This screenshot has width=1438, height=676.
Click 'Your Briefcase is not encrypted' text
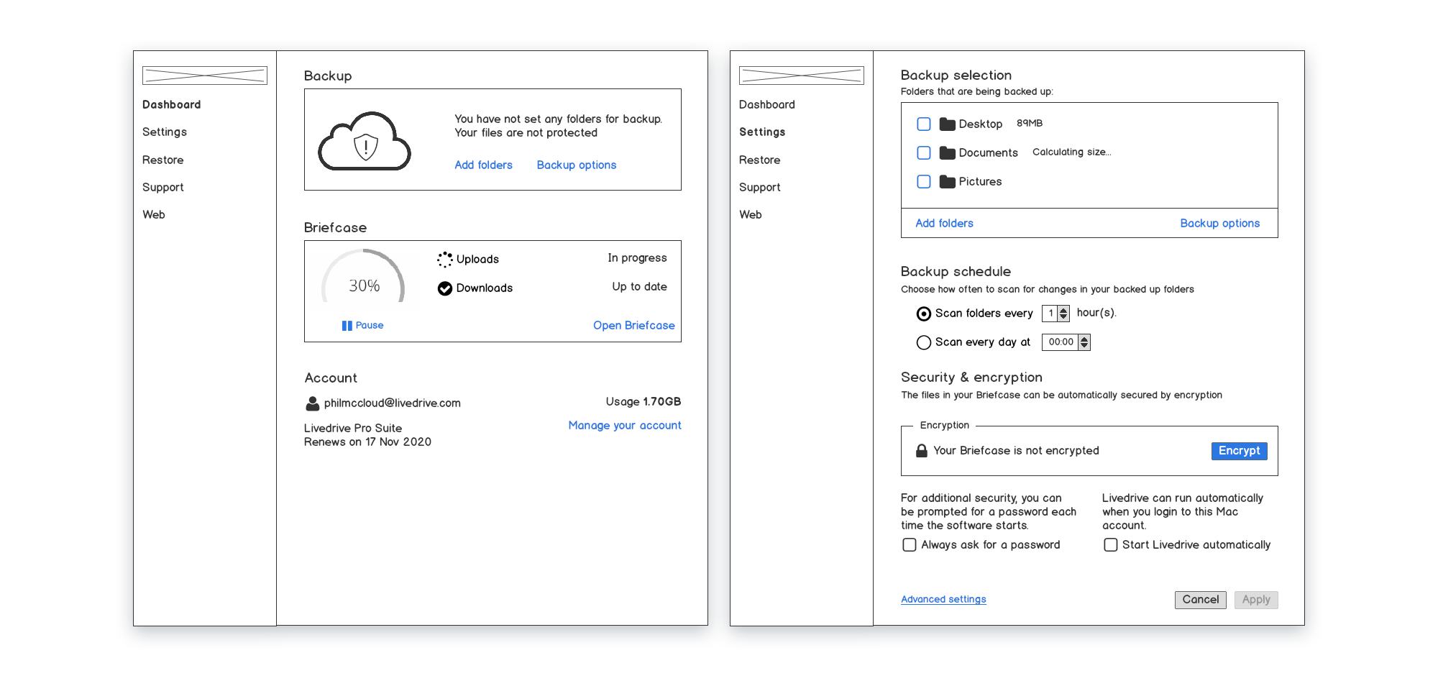[1016, 451]
